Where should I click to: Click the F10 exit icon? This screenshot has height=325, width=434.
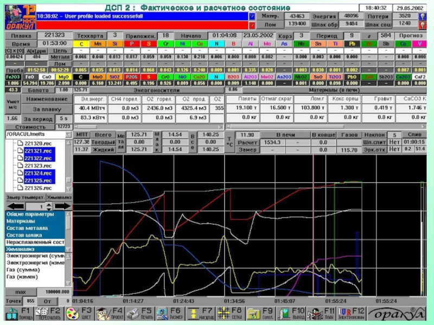click(285, 314)
